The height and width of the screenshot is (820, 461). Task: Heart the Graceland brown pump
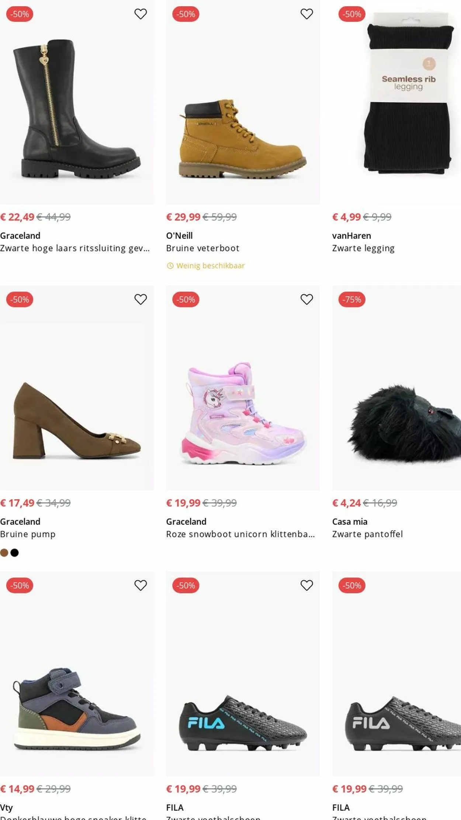click(x=141, y=299)
